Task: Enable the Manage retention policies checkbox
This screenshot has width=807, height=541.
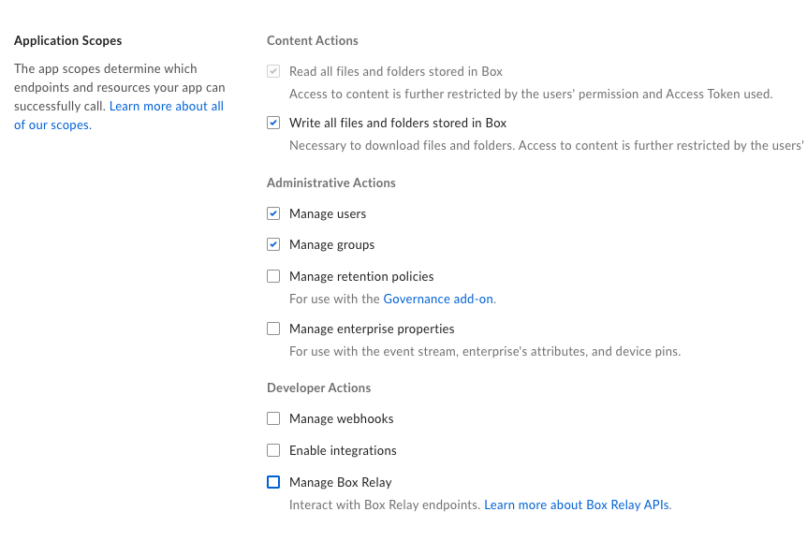Action: tap(273, 276)
